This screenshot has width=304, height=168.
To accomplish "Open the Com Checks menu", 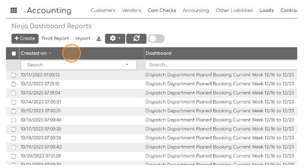I will pos(162,10).
